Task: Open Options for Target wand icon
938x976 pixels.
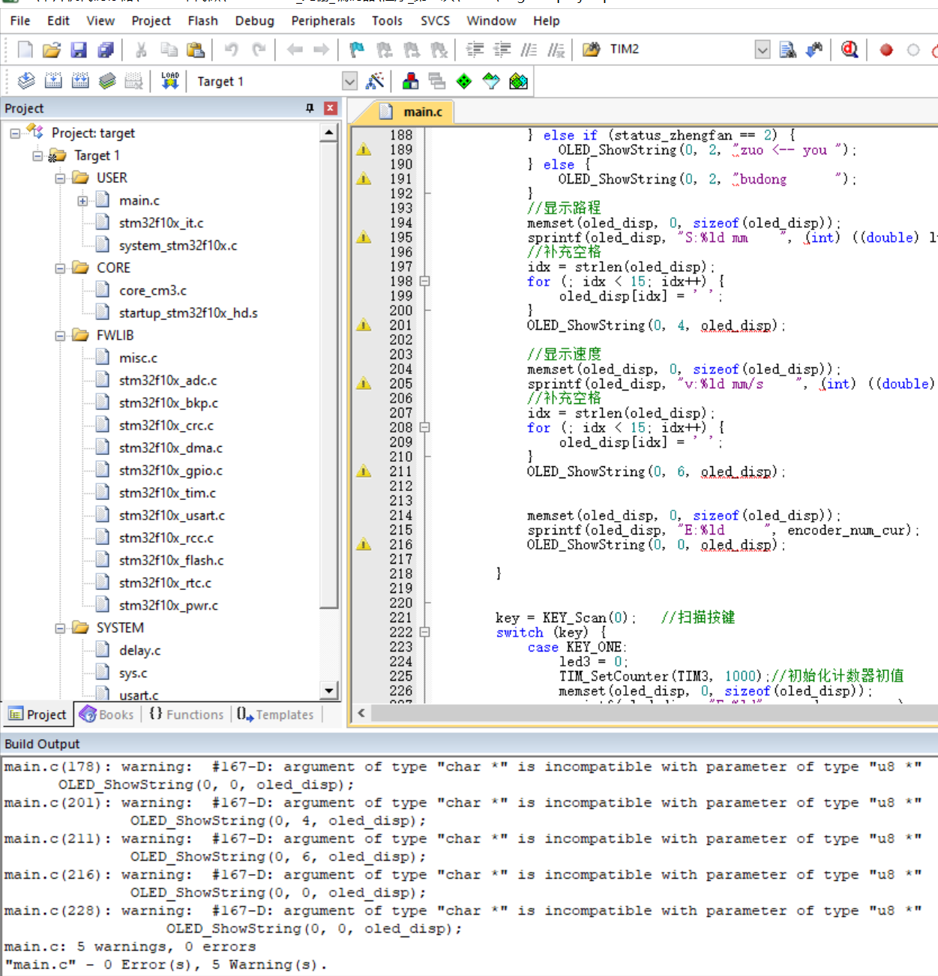Action: 375,81
